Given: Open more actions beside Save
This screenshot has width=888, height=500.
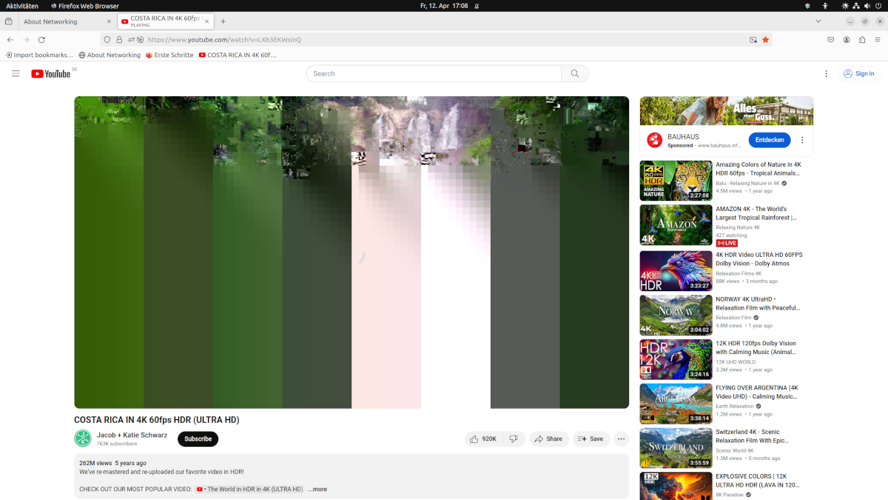Looking at the screenshot, I should tap(621, 439).
